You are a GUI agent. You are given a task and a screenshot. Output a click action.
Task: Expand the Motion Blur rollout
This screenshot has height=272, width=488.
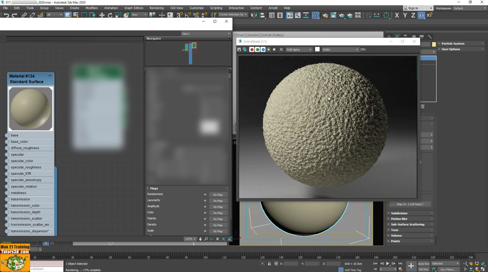point(399,219)
